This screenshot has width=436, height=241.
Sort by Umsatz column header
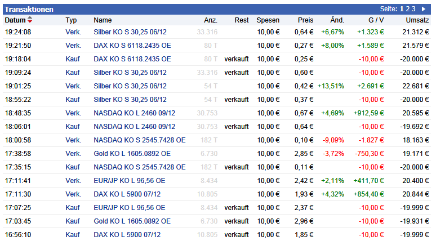click(x=417, y=20)
